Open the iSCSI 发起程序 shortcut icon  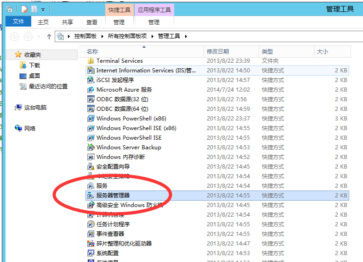(x=91, y=80)
